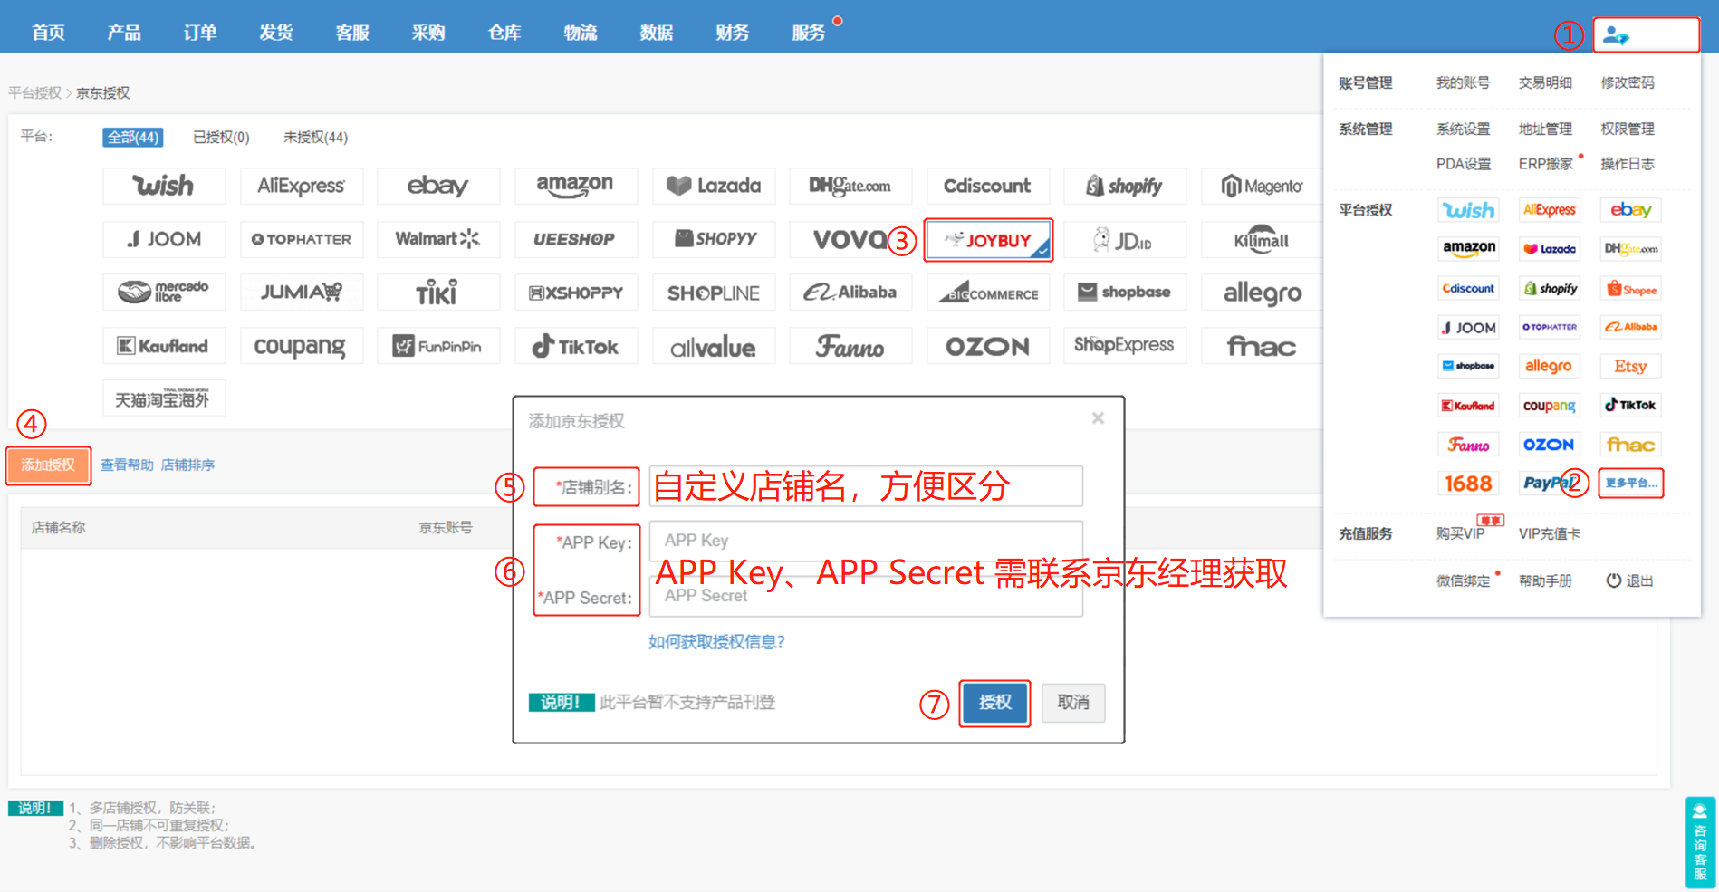The height and width of the screenshot is (892, 1719).
Task: Select the Alibaba platform tile in grid
Action: (x=850, y=293)
